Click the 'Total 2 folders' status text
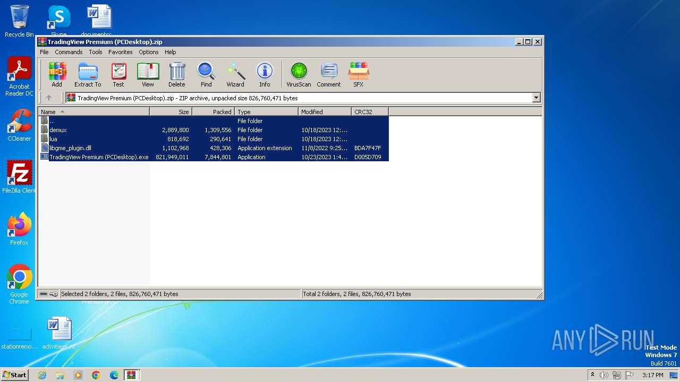This screenshot has width=680, height=382. tap(357, 294)
